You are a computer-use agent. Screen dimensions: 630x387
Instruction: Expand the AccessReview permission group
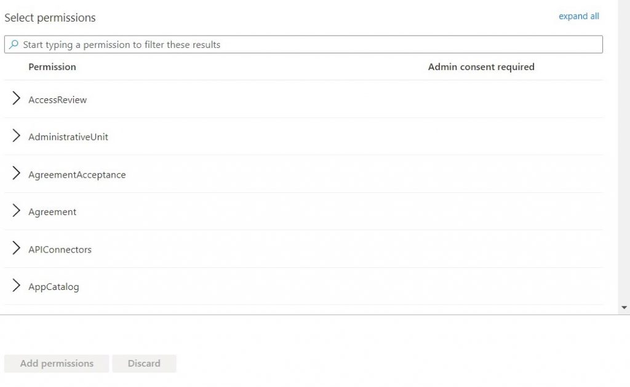[16, 98]
